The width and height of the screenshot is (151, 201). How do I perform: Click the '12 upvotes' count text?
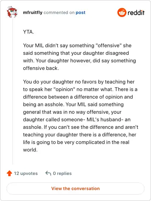(26, 173)
